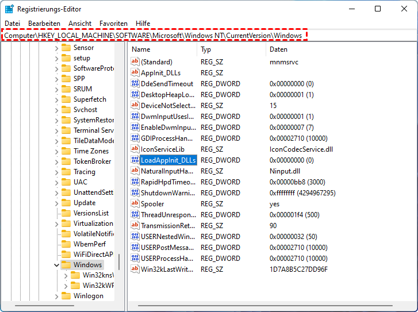Expand the setup key in tree
This screenshot has width=418, height=312.
[56, 59]
